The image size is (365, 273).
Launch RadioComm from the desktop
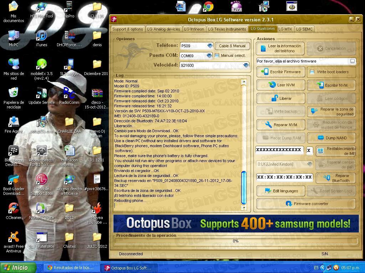[69, 96]
